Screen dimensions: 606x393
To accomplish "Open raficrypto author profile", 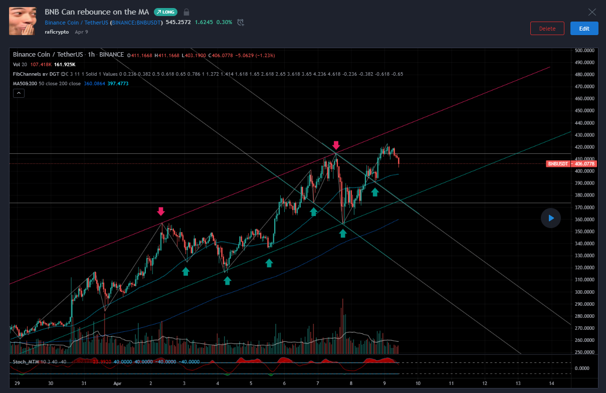I will click(x=57, y=32).
